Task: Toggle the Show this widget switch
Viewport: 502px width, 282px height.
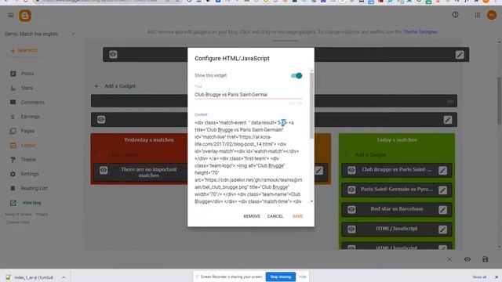Action: [296, 76]
